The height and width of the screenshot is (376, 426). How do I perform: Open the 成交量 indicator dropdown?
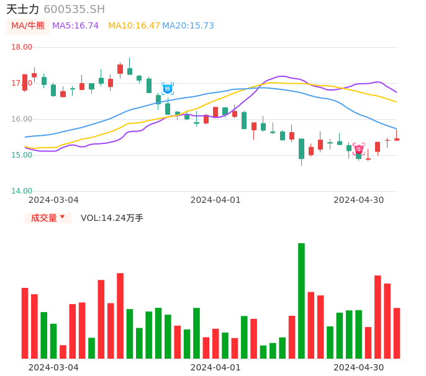pos(48,218)
